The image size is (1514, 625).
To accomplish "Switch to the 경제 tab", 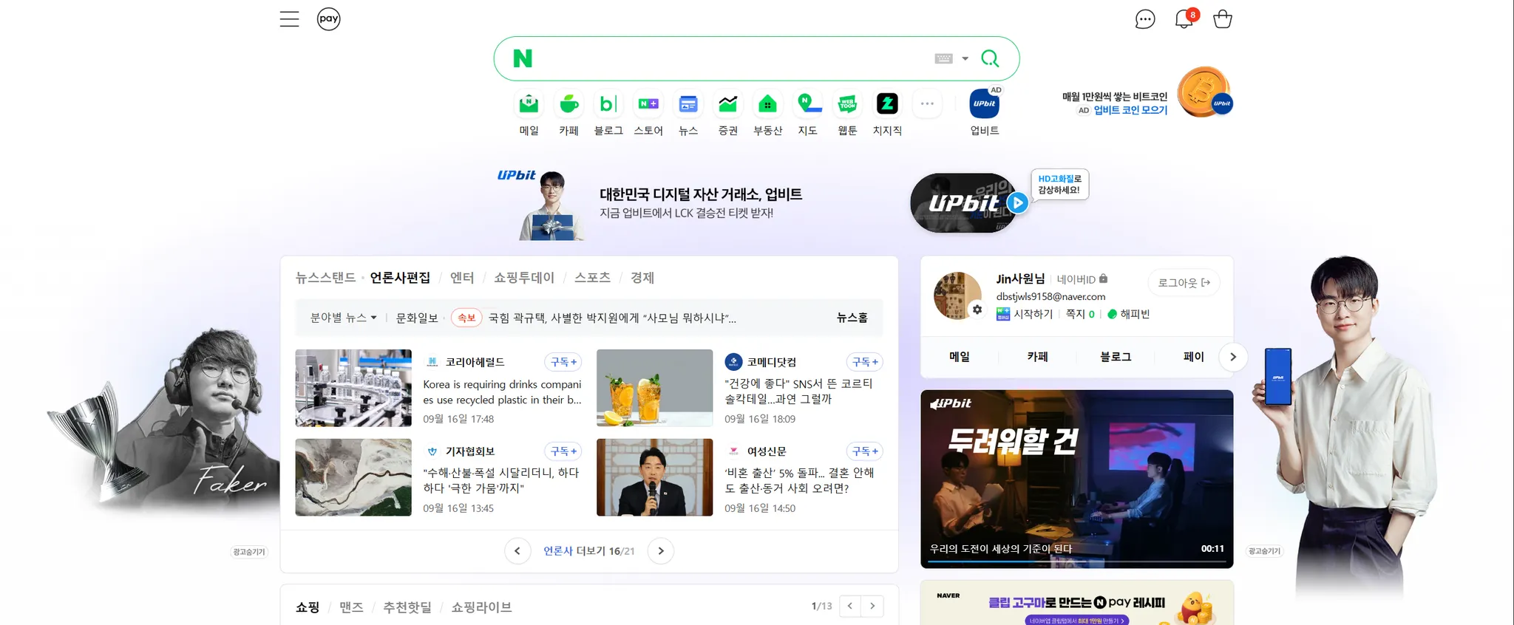I will (642, 278).
